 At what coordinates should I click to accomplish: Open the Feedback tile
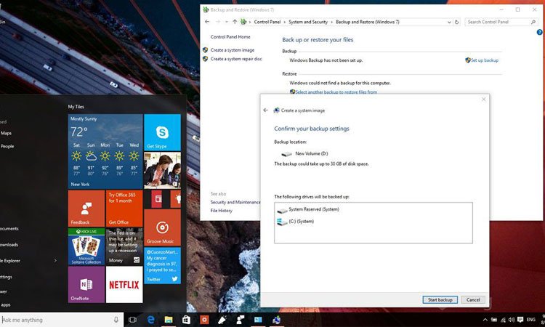click(x=86, y=209)
